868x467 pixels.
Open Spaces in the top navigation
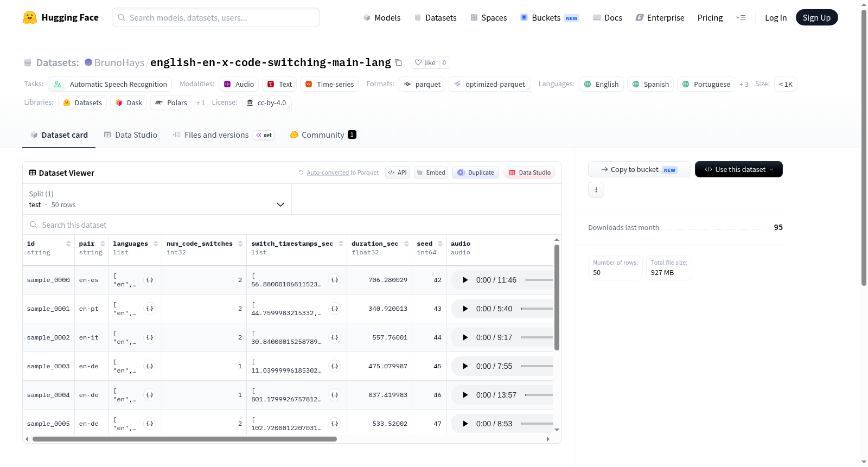click(x=489, y=17)
